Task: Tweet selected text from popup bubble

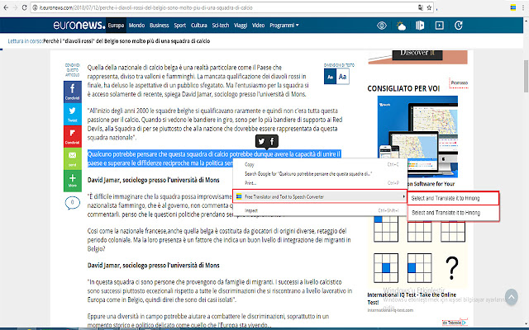Action: (x=238, y=142)
